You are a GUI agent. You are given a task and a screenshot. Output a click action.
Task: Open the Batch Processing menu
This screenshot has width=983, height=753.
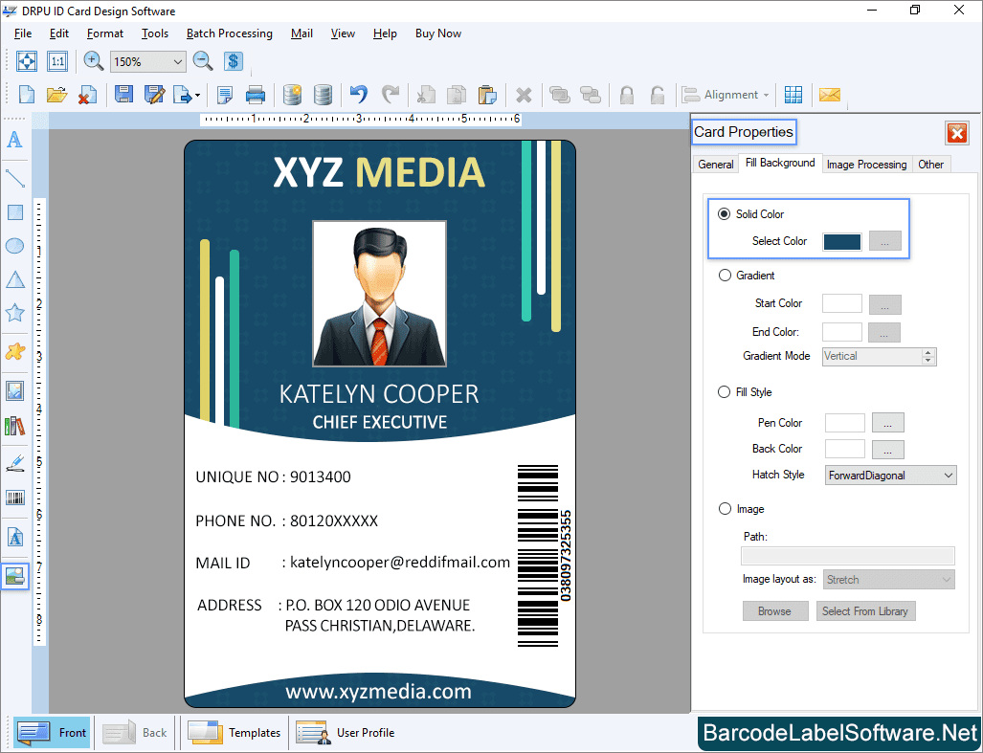[229, 33]
